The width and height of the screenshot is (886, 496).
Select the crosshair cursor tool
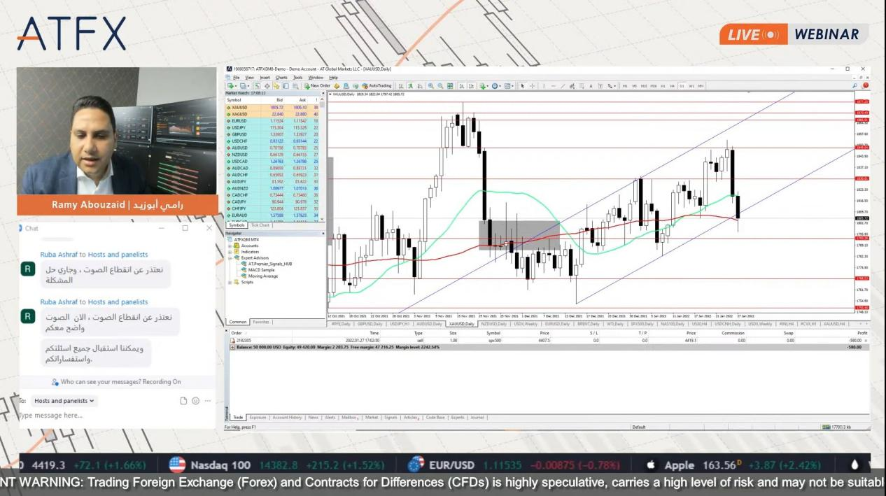[532, 85]
